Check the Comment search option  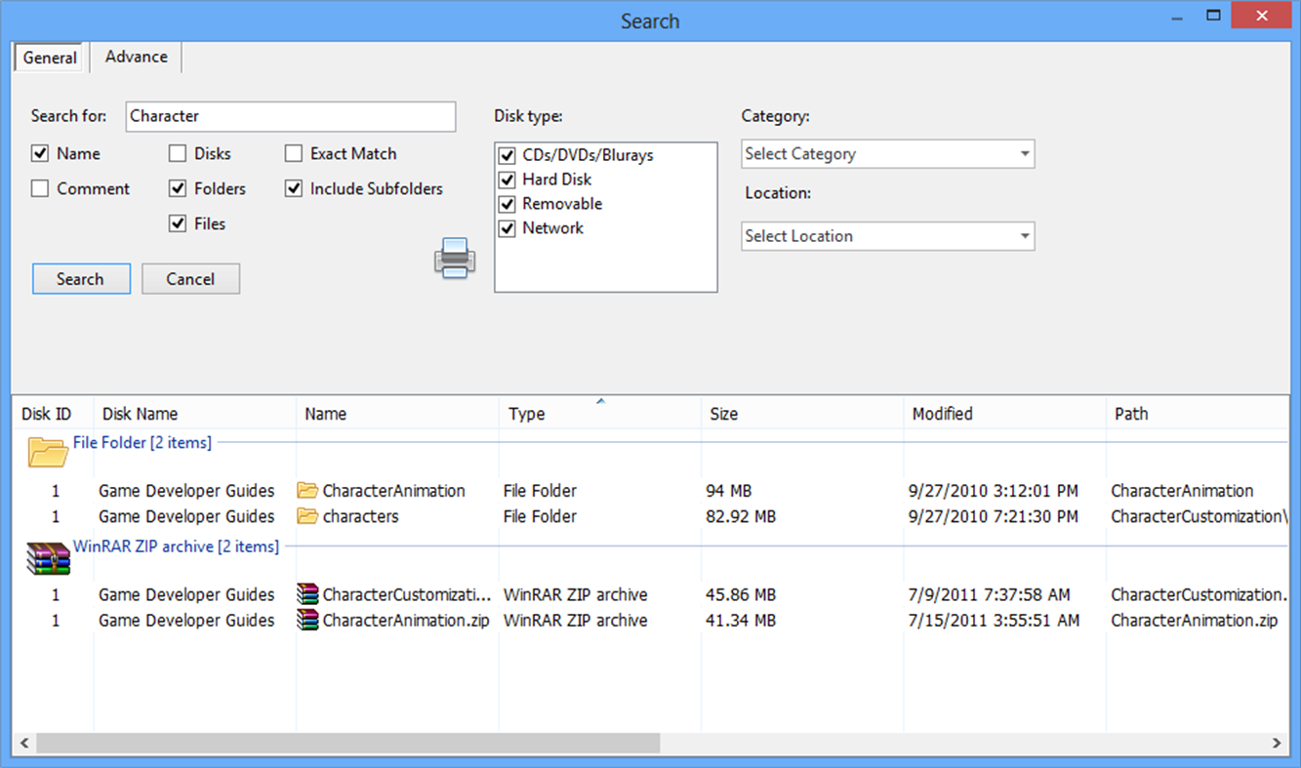pos(40,188)
